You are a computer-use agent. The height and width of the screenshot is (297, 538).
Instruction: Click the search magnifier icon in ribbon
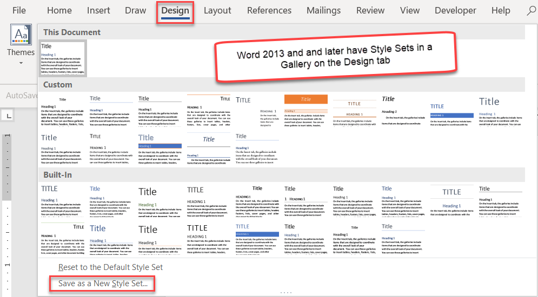point(532,11)
